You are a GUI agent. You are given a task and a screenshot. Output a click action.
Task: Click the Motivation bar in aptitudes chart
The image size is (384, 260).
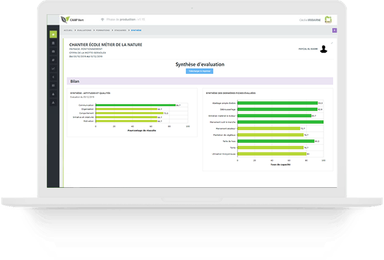tap(127, 121)
